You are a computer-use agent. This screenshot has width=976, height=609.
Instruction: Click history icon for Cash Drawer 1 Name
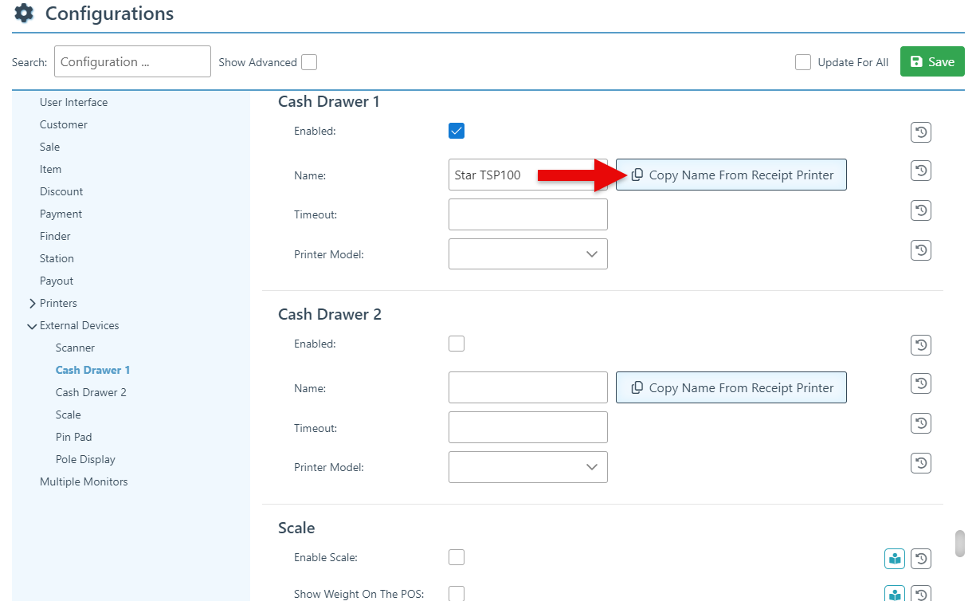click(921, 171)
